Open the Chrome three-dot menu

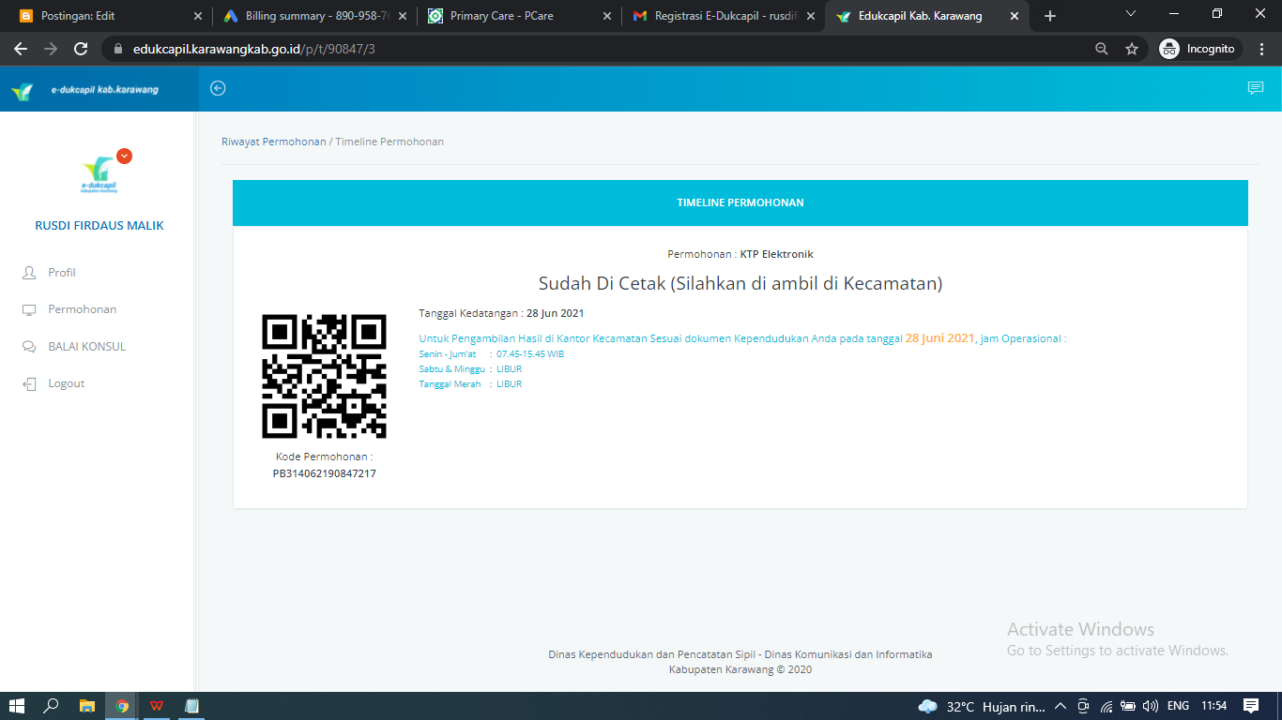point(1261,49)
